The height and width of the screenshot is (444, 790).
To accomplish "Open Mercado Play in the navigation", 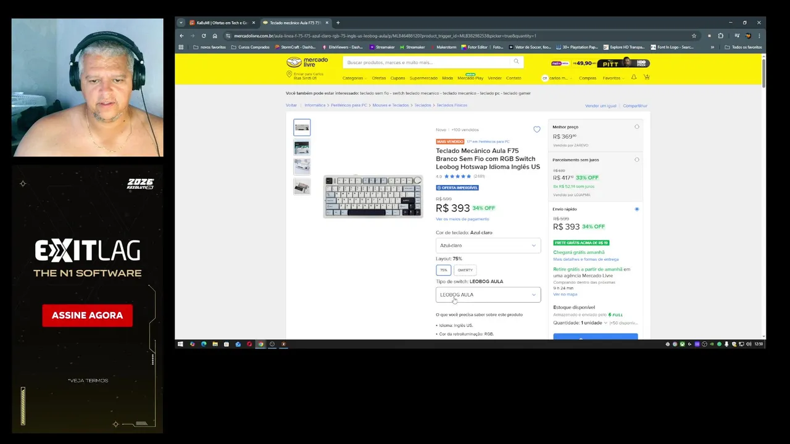I will click(x=470, y=78).
